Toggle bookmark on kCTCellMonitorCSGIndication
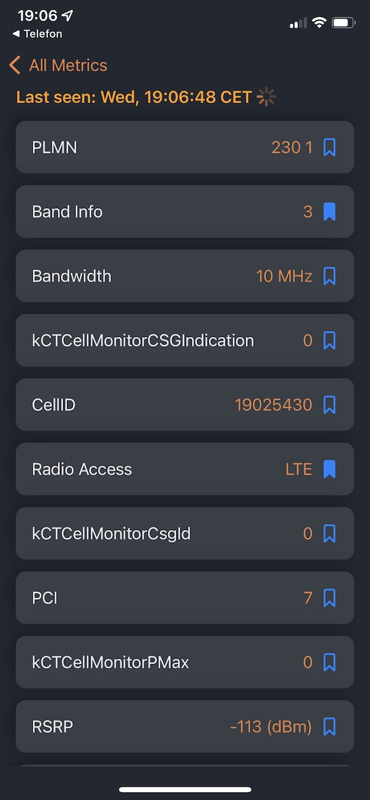Screen dimensions: 370x800 330,340
